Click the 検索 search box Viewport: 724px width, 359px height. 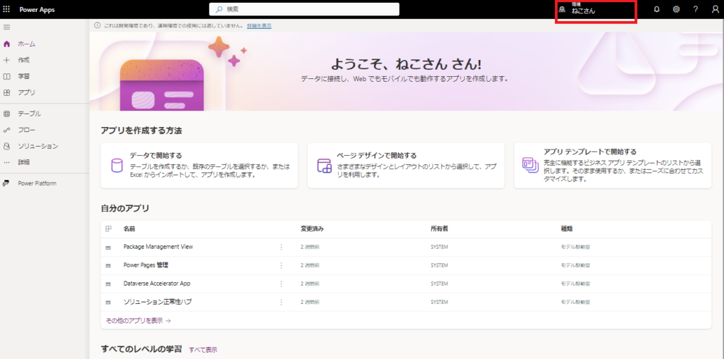pyautogui.click(x=304, y=9)
